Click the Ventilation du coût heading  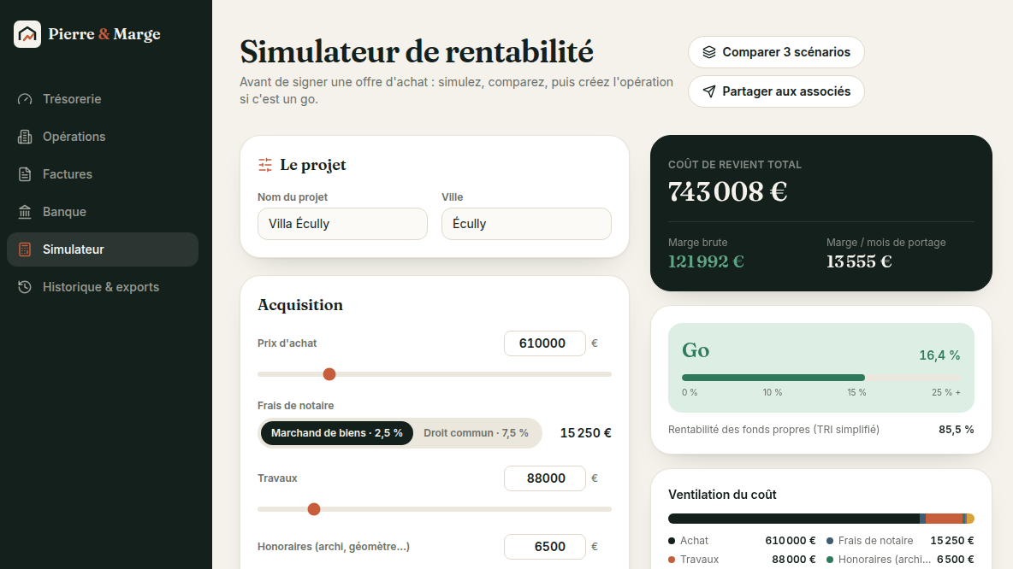[x=722, y=495]
